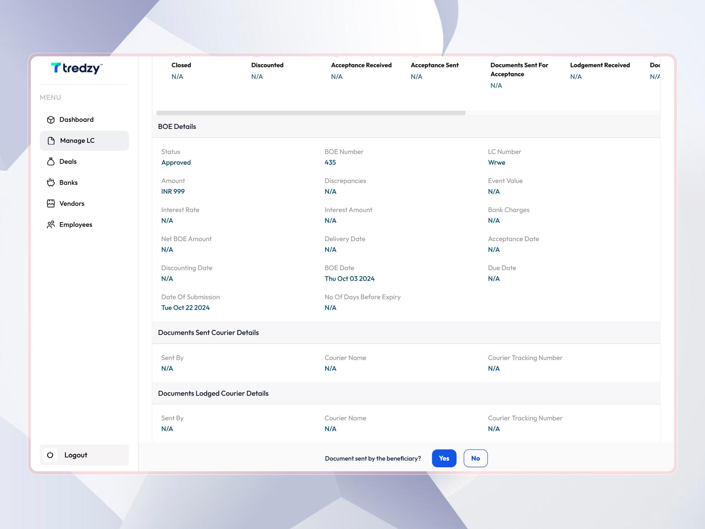Select Date of Submission Tue Oct 22 2024

[x=185, y=307]
